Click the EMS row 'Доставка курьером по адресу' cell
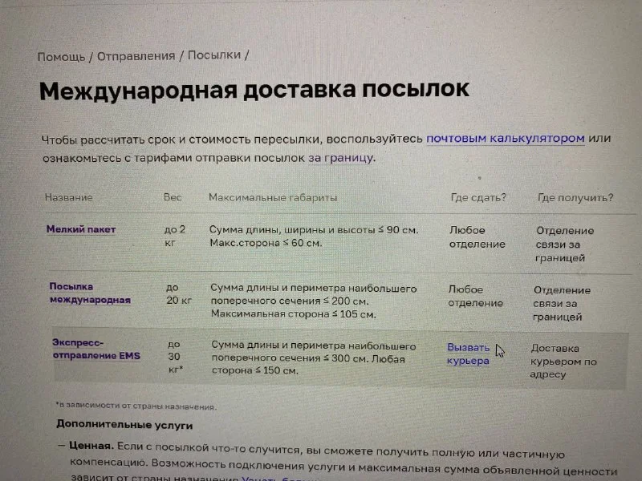The image size is (642, 481). click(563, 362)
